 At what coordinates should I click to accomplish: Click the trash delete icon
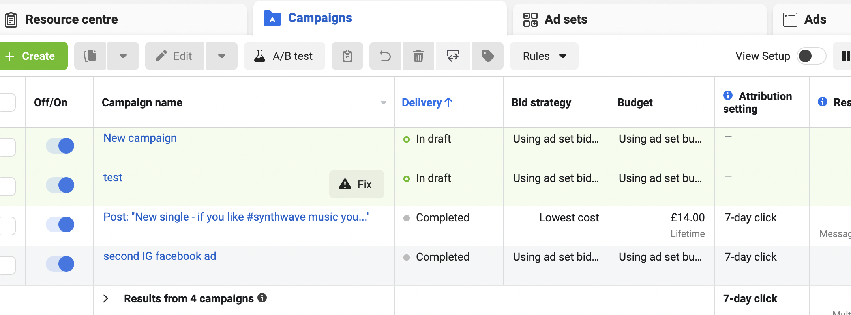click(x=418, y=56)
